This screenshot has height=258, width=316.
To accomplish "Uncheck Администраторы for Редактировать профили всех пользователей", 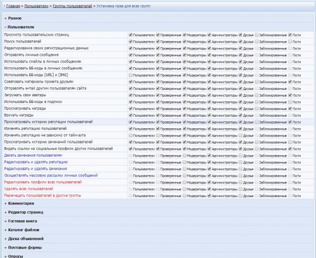I will [209, 182].
